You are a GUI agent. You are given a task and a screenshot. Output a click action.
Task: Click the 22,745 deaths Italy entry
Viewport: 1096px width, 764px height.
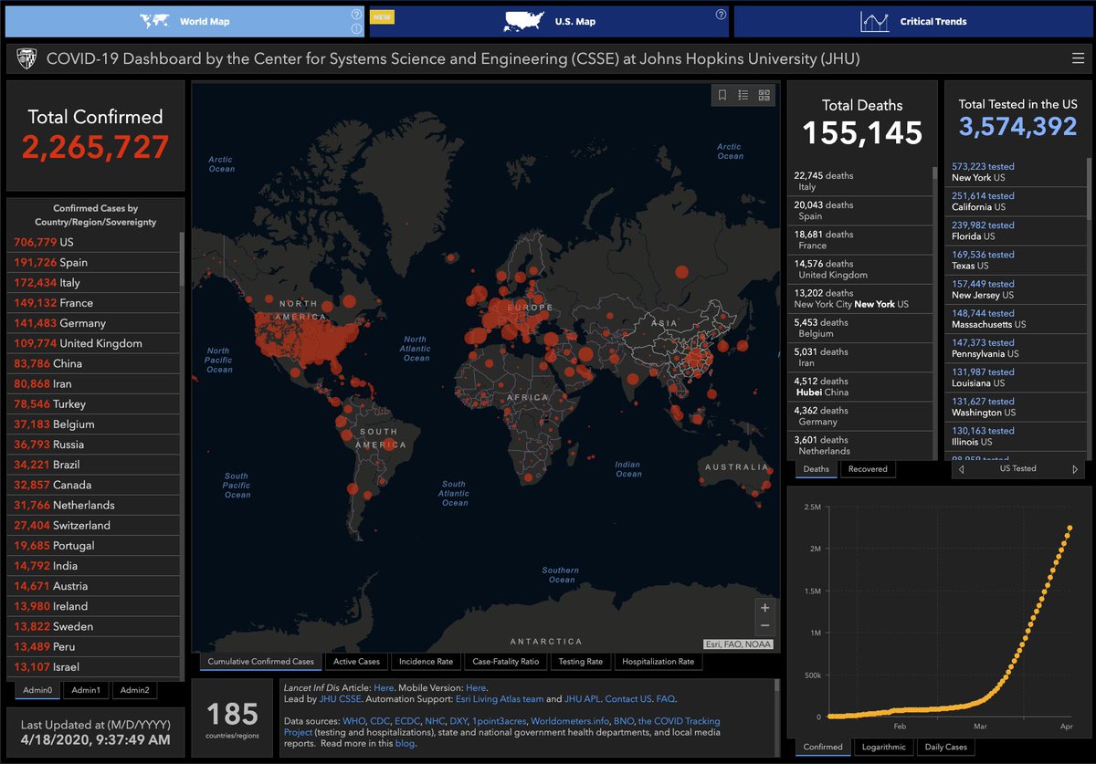point(859,181)
